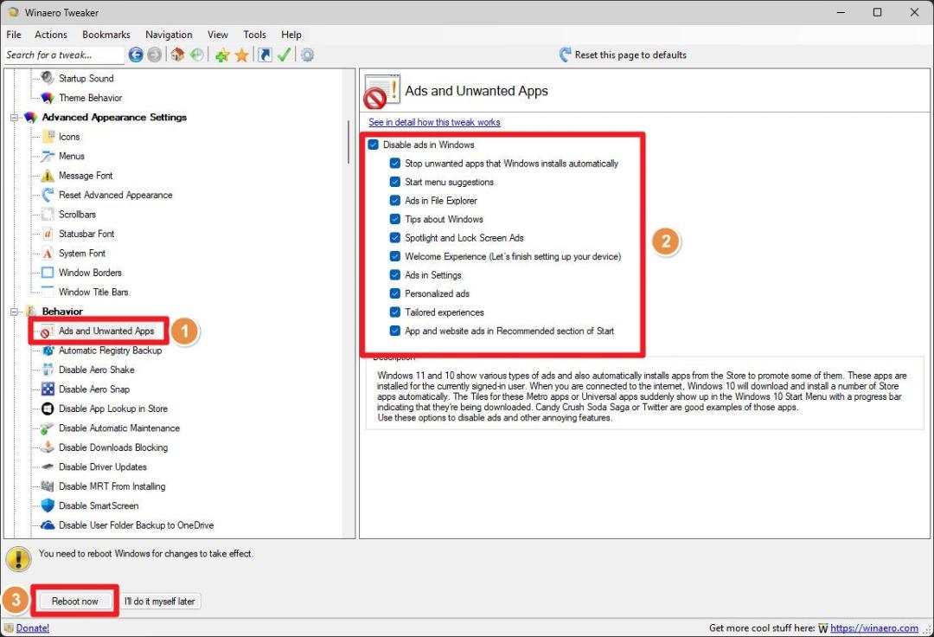Click the Donate! link
The width and height of the screenshot is (934, 637).
coord(33,628)
